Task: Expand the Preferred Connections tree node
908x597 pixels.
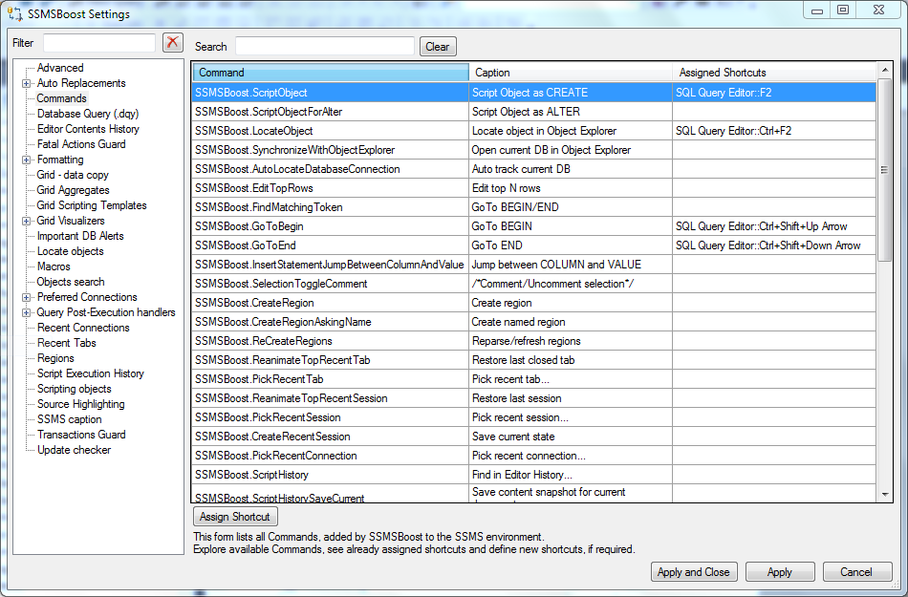Action: point(26,297)
